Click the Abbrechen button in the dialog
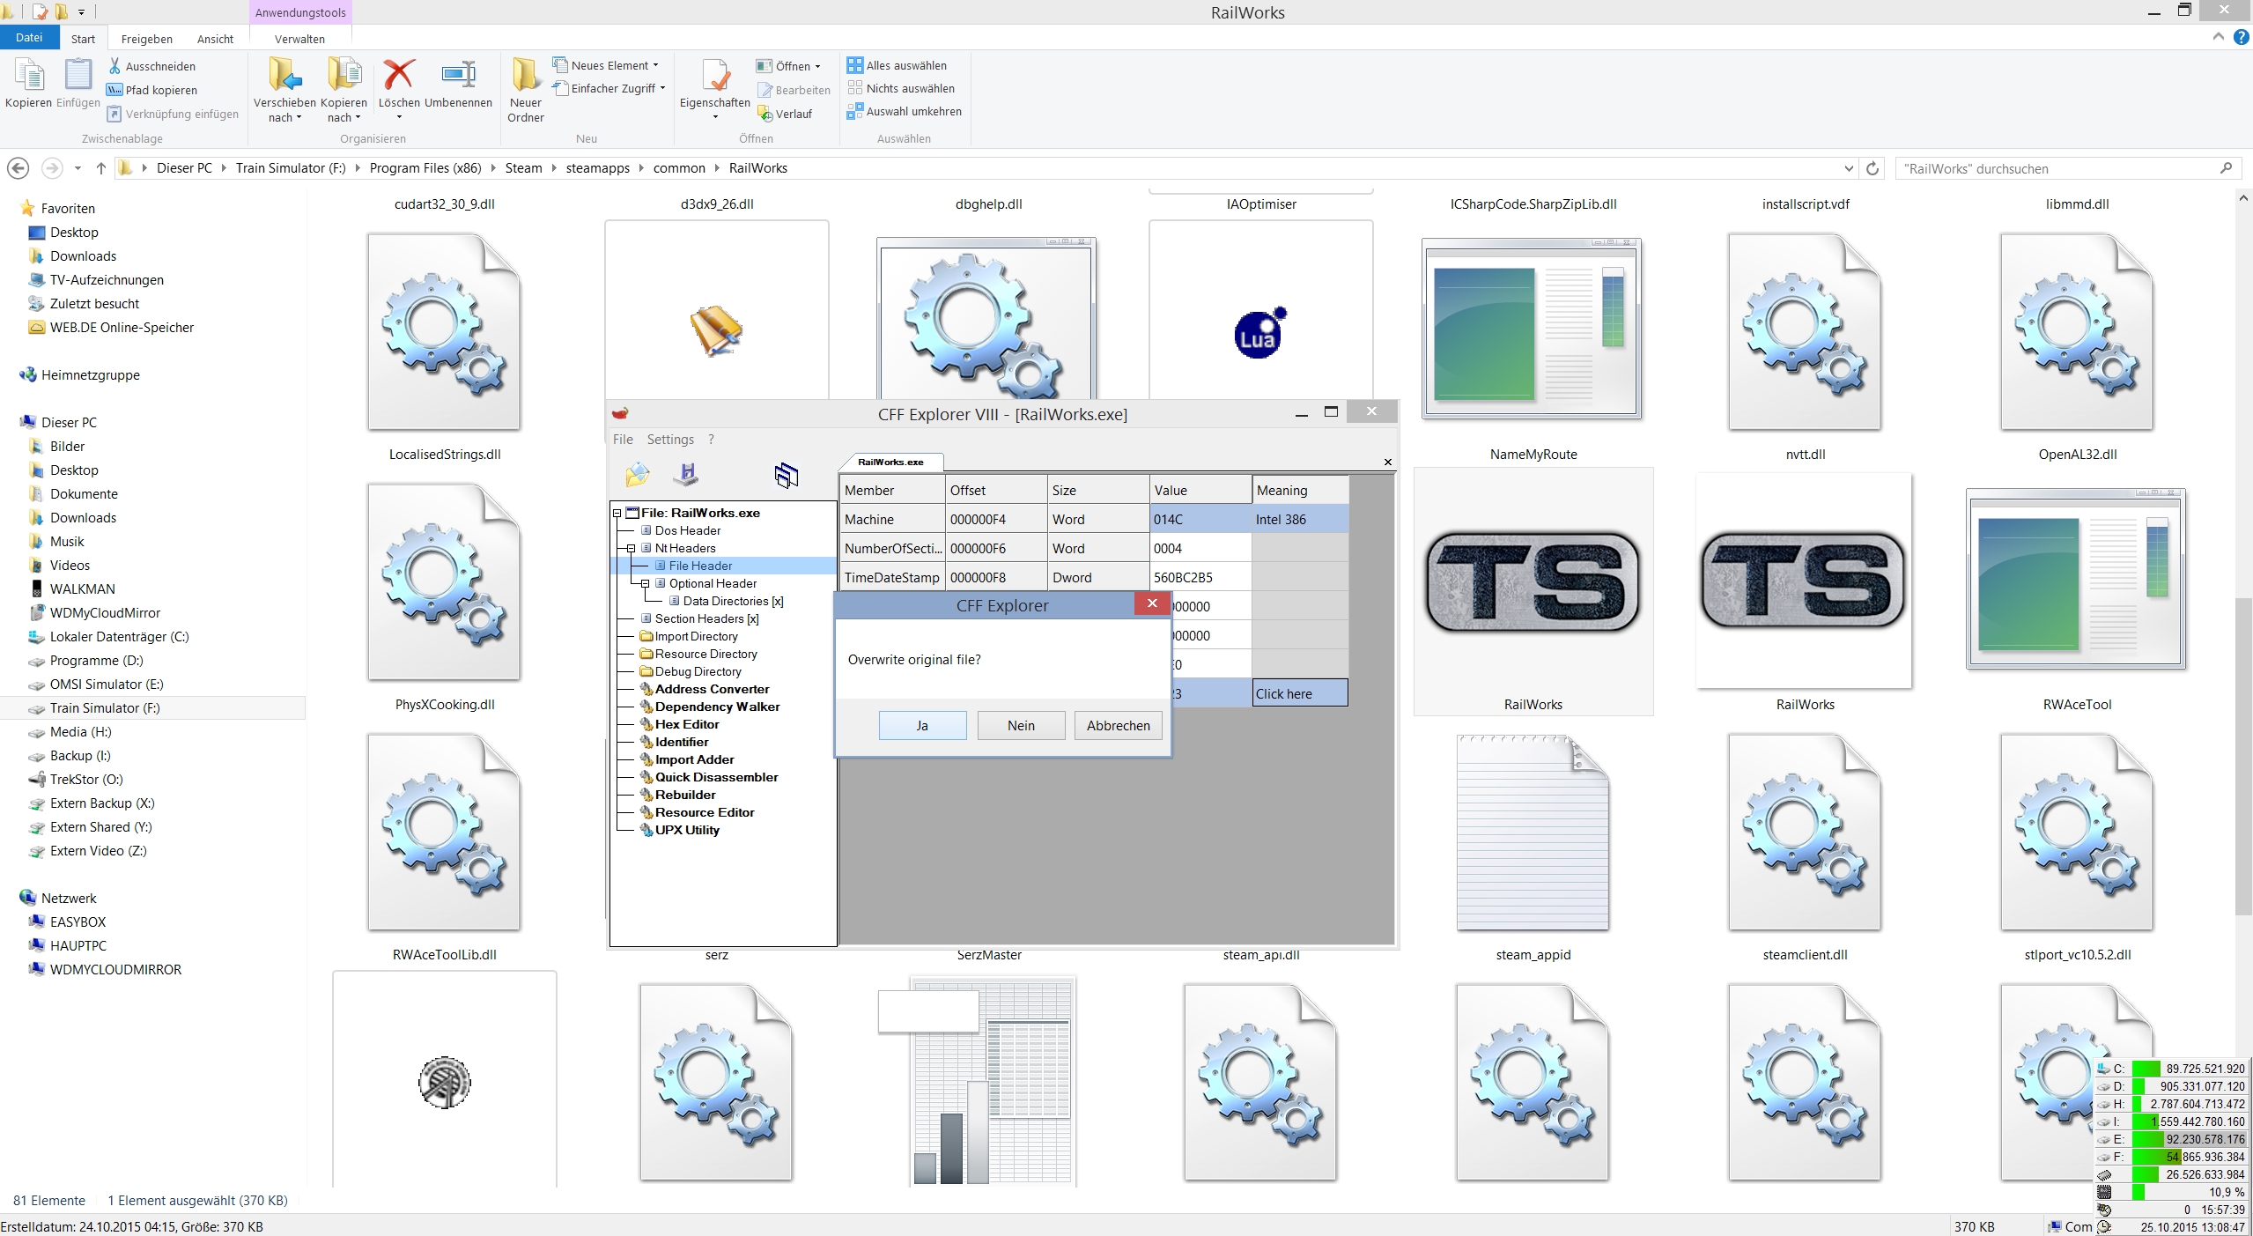The height and width of the screenshot is (1236, 2253). click(x=1118, y=725)
